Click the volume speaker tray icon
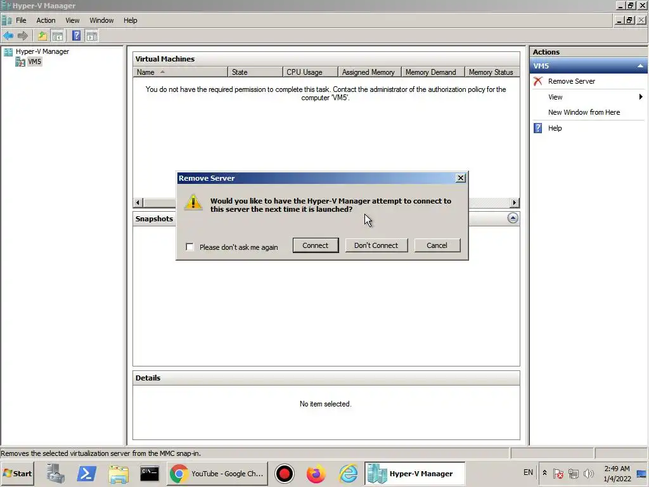Viewport: 649px width, 487px height. pyautogui.click(x=588, y=473)
